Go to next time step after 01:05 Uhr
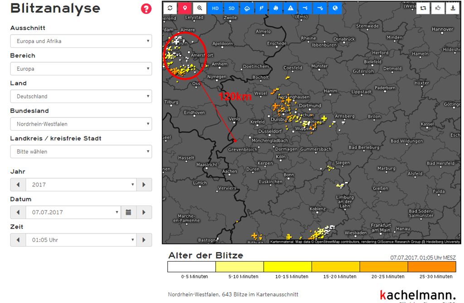Screen dimensions: 464x303 [x=144, y=240]
